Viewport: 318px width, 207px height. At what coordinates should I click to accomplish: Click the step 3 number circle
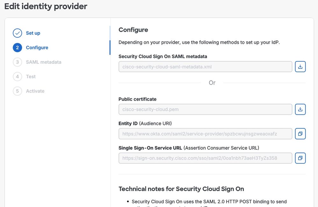point(17,62)
